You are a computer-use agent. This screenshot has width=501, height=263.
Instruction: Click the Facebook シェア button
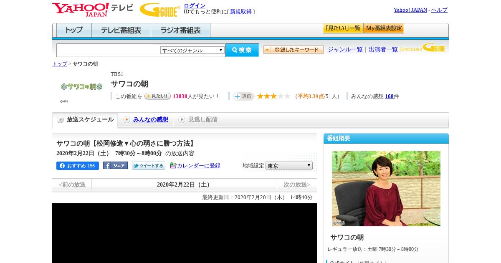115,166
